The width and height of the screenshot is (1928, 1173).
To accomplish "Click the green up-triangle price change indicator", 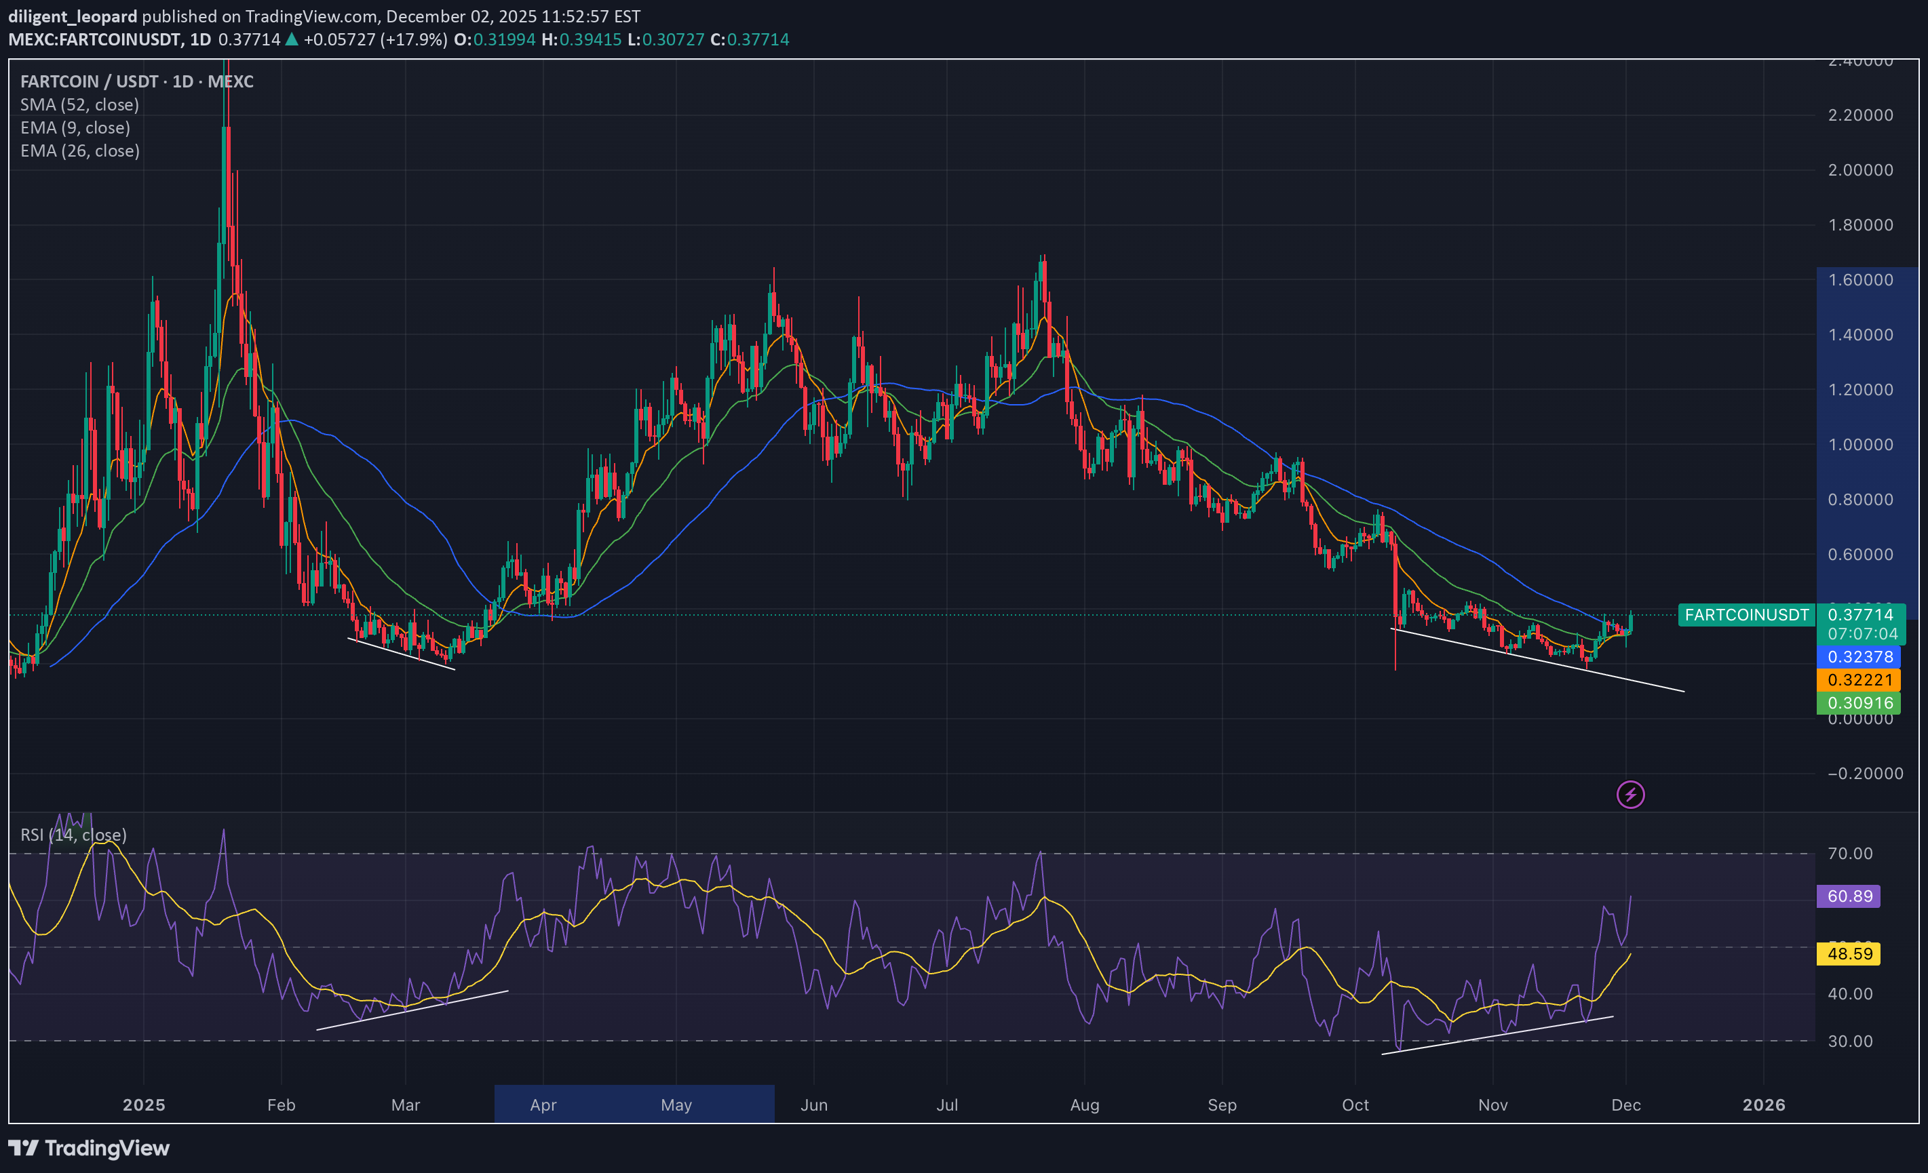I will [x=291, y=39].
